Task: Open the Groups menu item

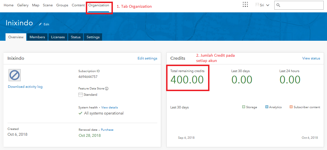Action: [x=62, y=5]
